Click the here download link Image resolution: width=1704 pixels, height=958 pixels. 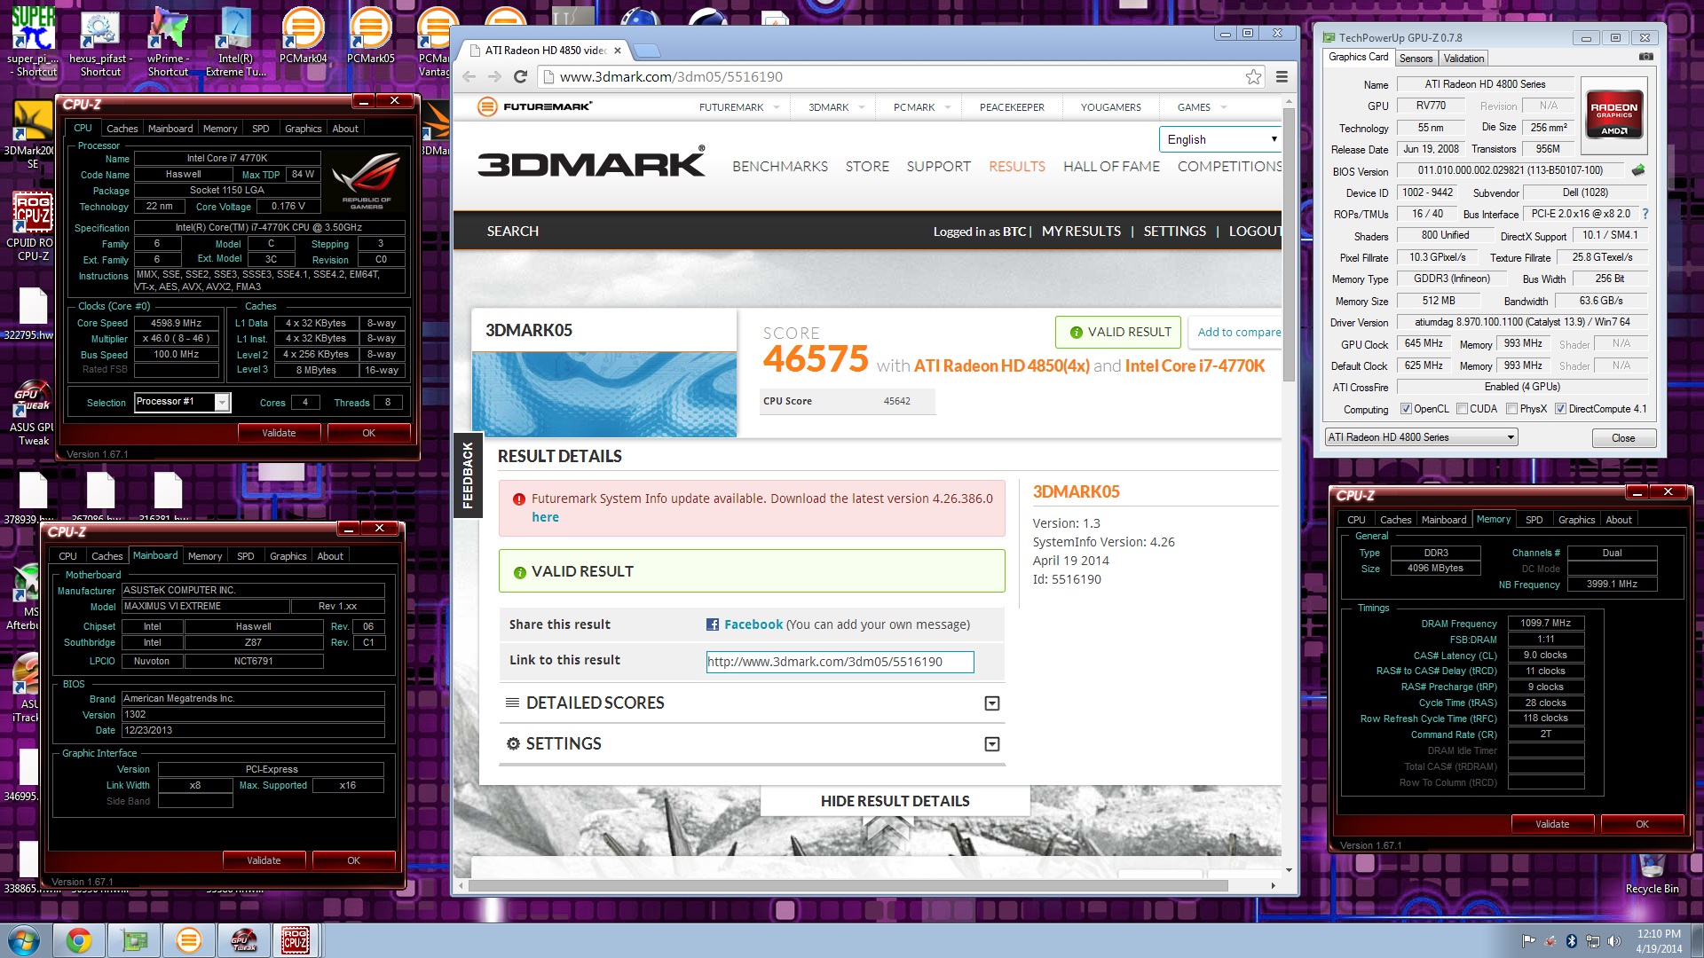[x=545, y=517]
